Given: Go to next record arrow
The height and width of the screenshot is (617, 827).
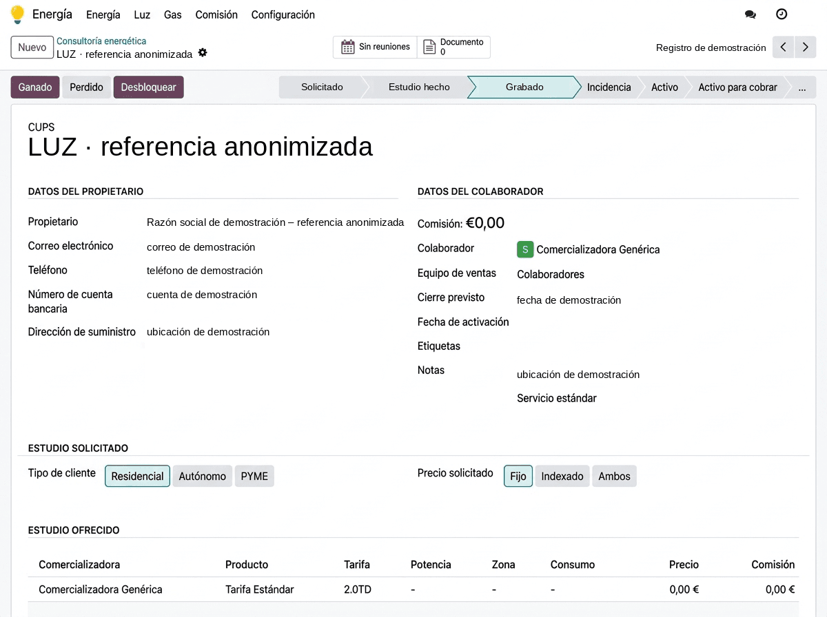Looking at the screenshot, I should [806, 48].
